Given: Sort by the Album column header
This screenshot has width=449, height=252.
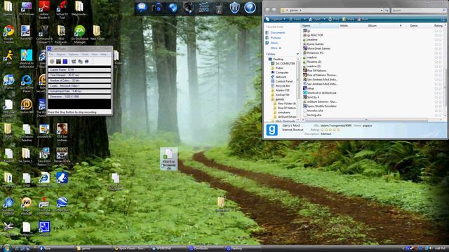Looking at the screenshot, I should (384, 26).
